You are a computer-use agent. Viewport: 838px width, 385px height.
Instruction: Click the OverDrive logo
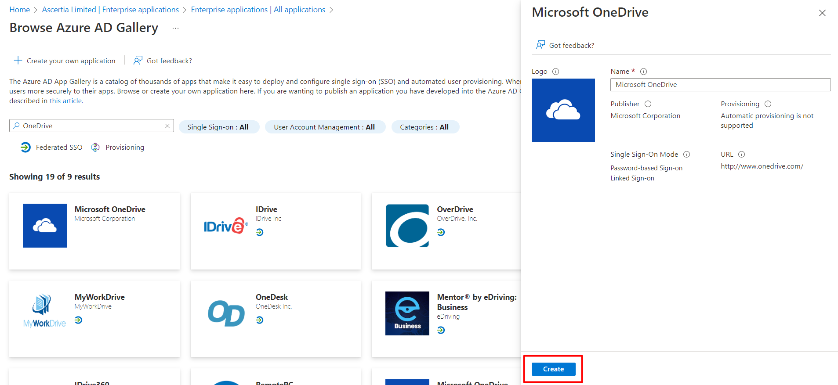[407, 226]
